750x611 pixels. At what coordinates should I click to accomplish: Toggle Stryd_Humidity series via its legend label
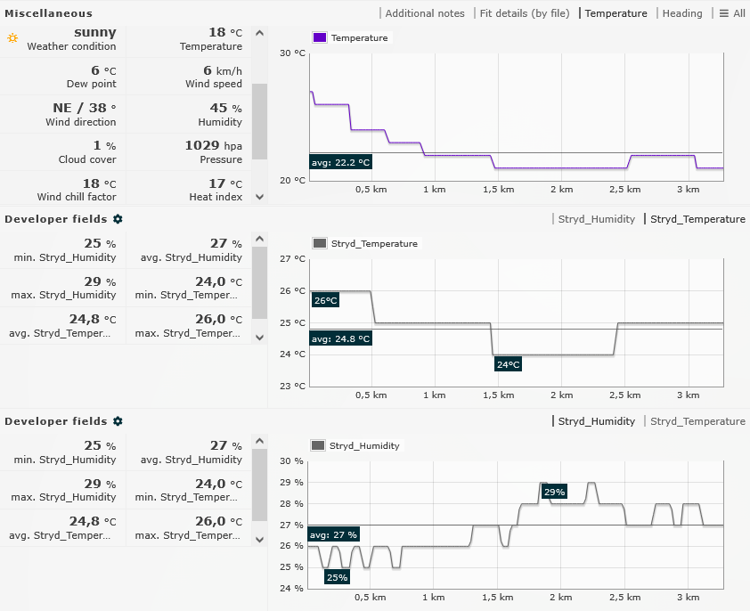tap(364, 445)
